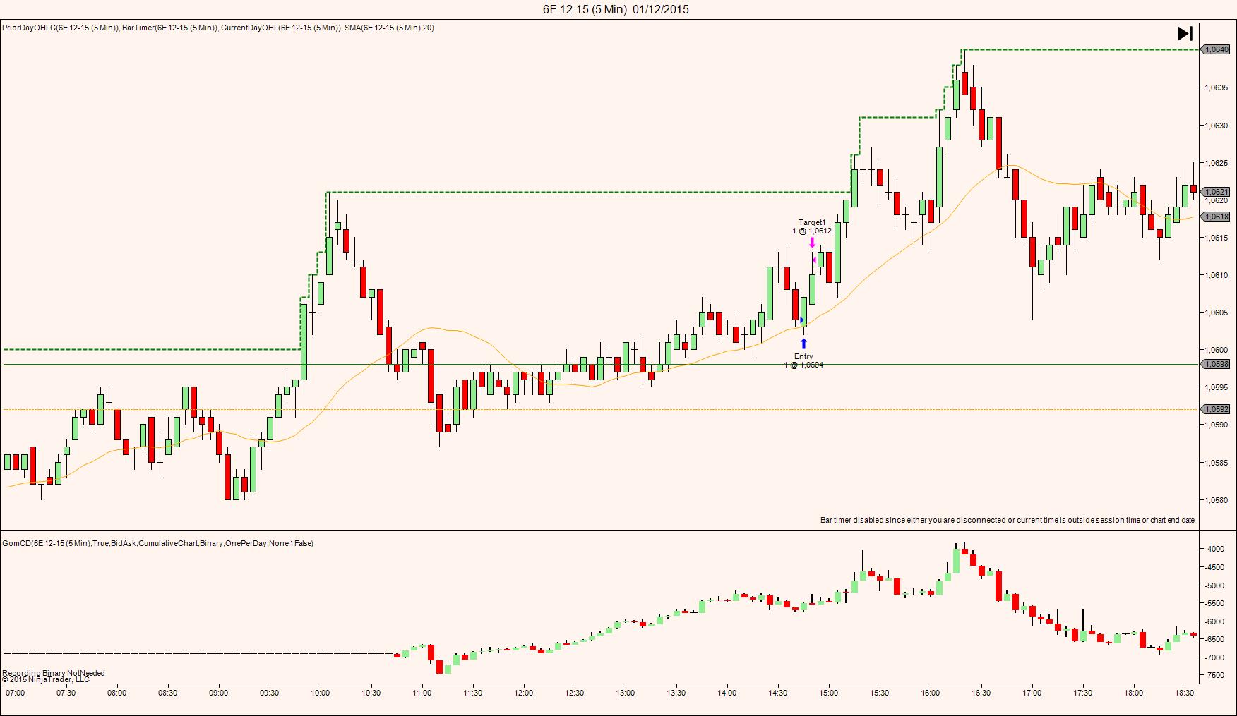Image resolution: width=1237 pixels, height=716 pixels.
Task: Click the 08:00 time axis label
Action: (116, 693)
